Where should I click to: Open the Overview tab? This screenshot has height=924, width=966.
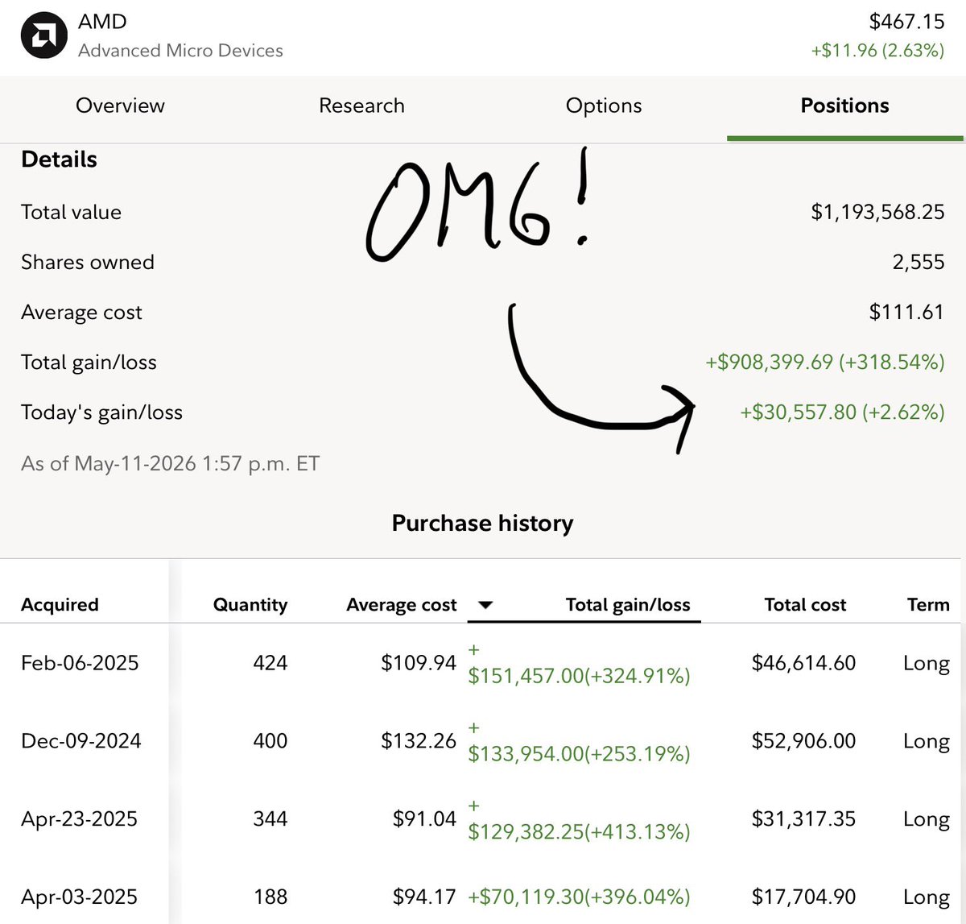(120, 106)
